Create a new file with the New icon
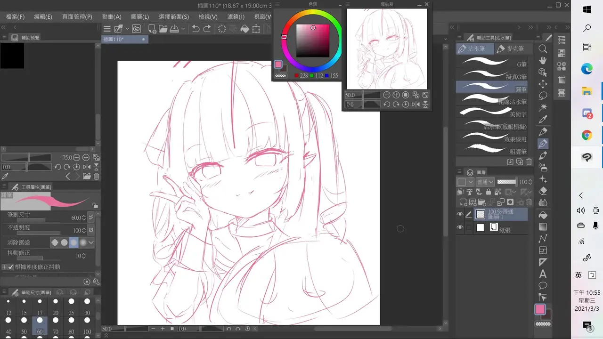Image resolution: width=603 pixels, height=339 pixels. pos(152,29)
